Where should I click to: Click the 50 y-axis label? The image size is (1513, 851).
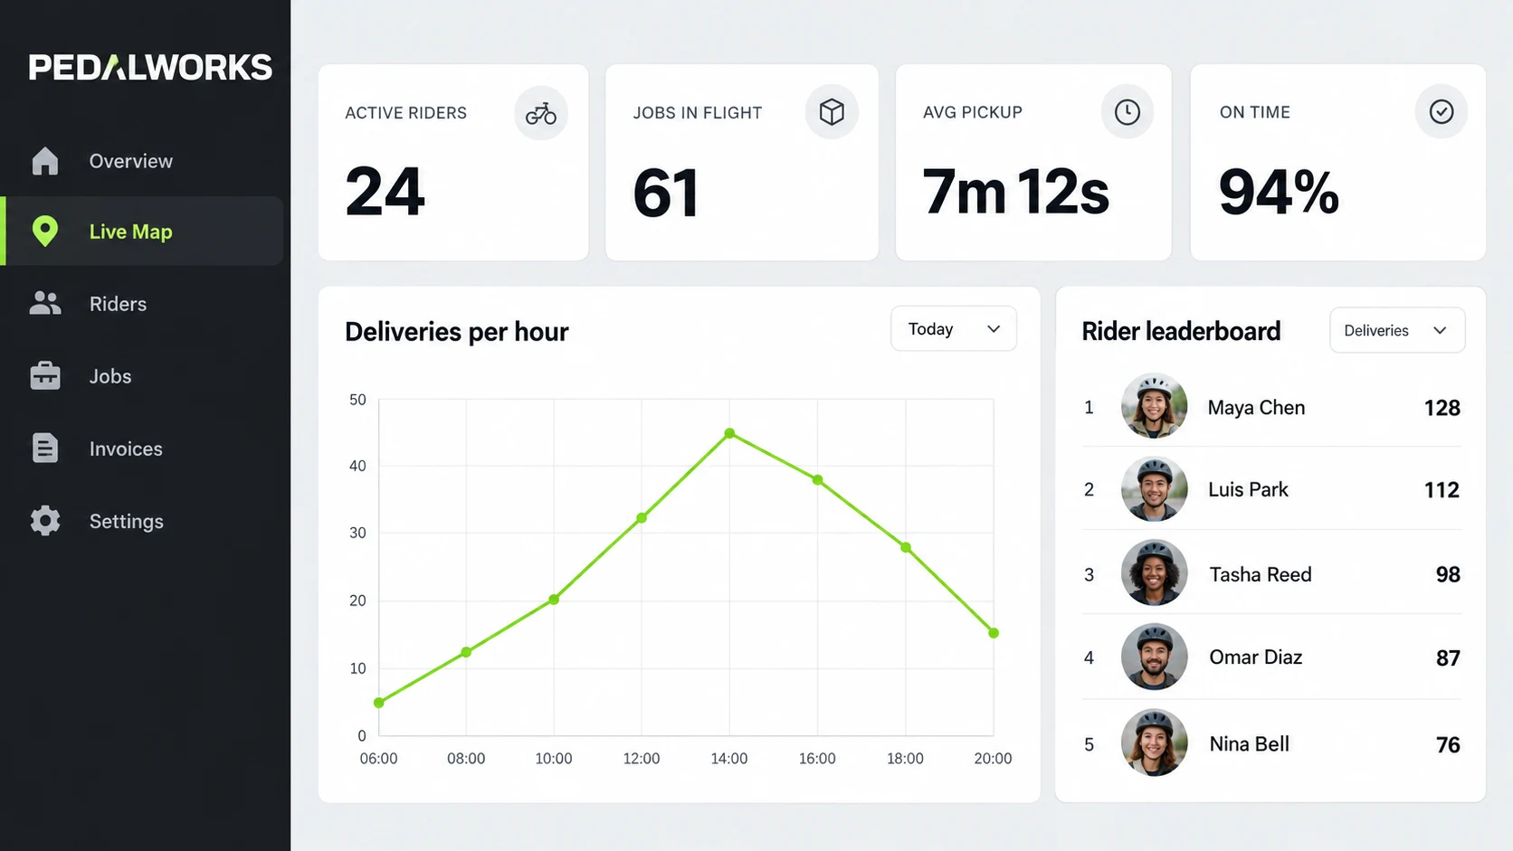pos(357,400)
